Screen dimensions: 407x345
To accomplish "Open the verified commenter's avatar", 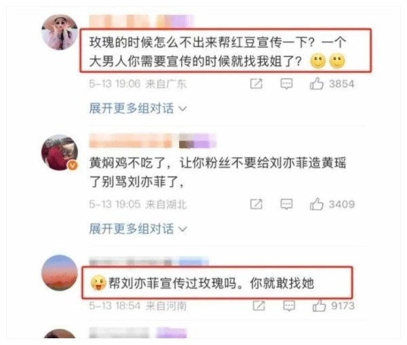I will [60, 153].
